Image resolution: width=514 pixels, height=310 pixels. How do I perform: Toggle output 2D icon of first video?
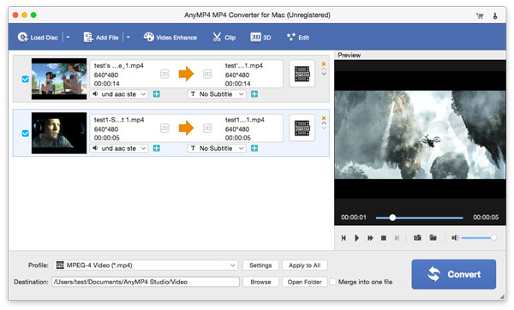coord(207,74)
